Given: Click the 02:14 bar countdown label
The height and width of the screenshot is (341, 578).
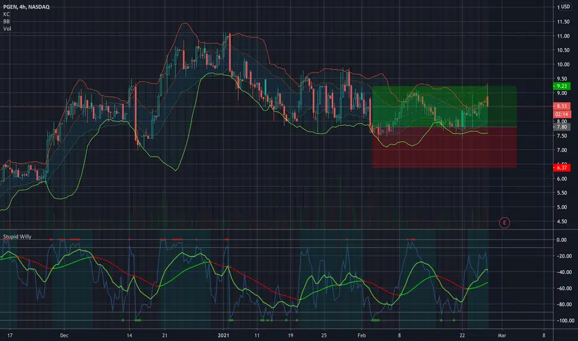Looking at the screenshot, I should tap(562, 114).
